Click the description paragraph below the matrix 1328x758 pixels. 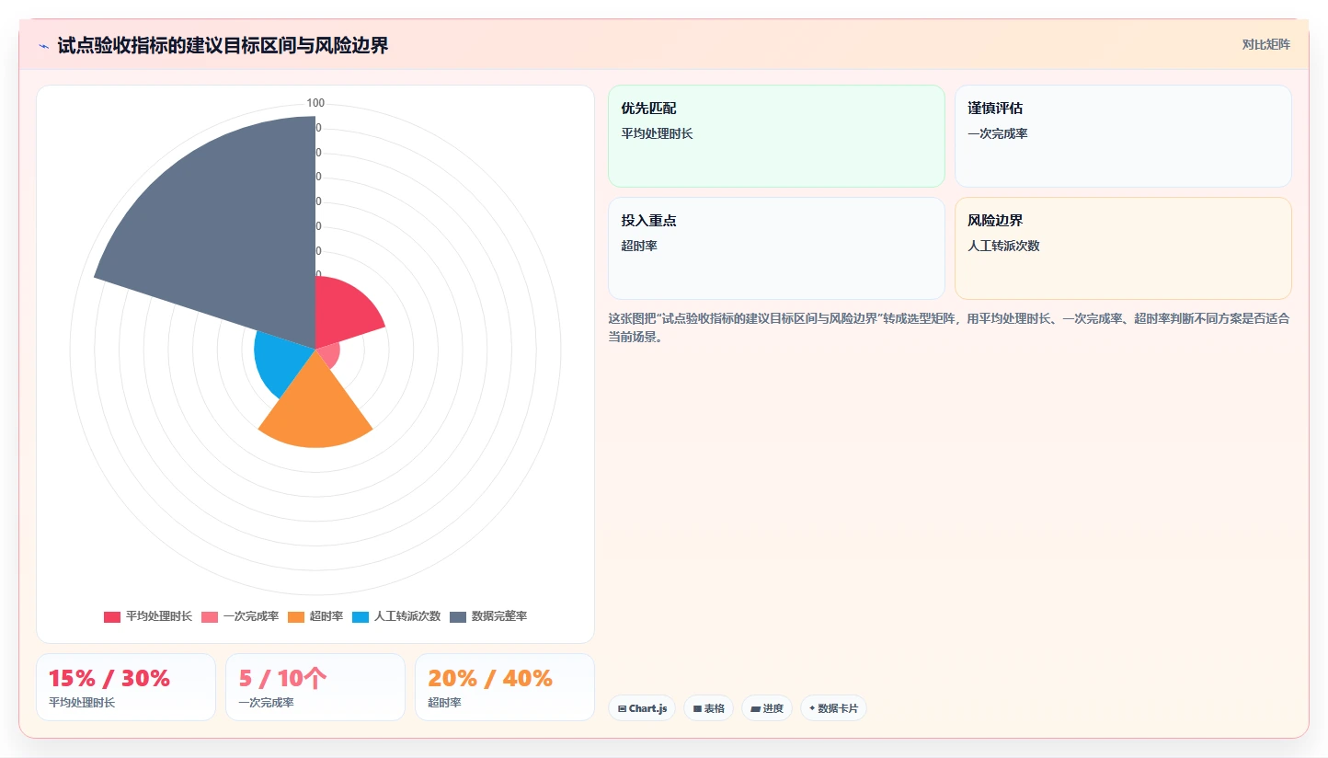949,327
